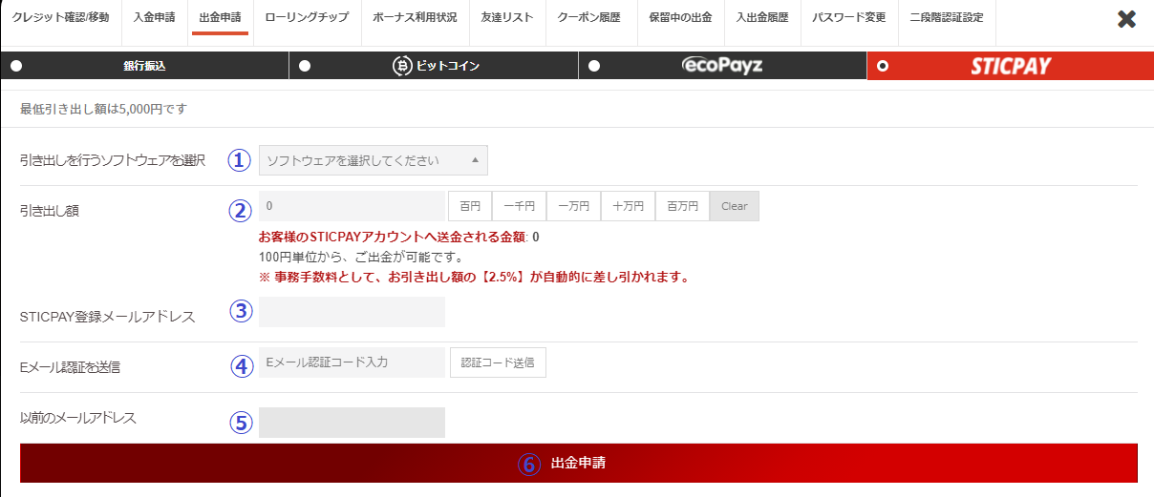Click the 銀行振込 payment method label
1154x497 pixels.
pos(145,66)
